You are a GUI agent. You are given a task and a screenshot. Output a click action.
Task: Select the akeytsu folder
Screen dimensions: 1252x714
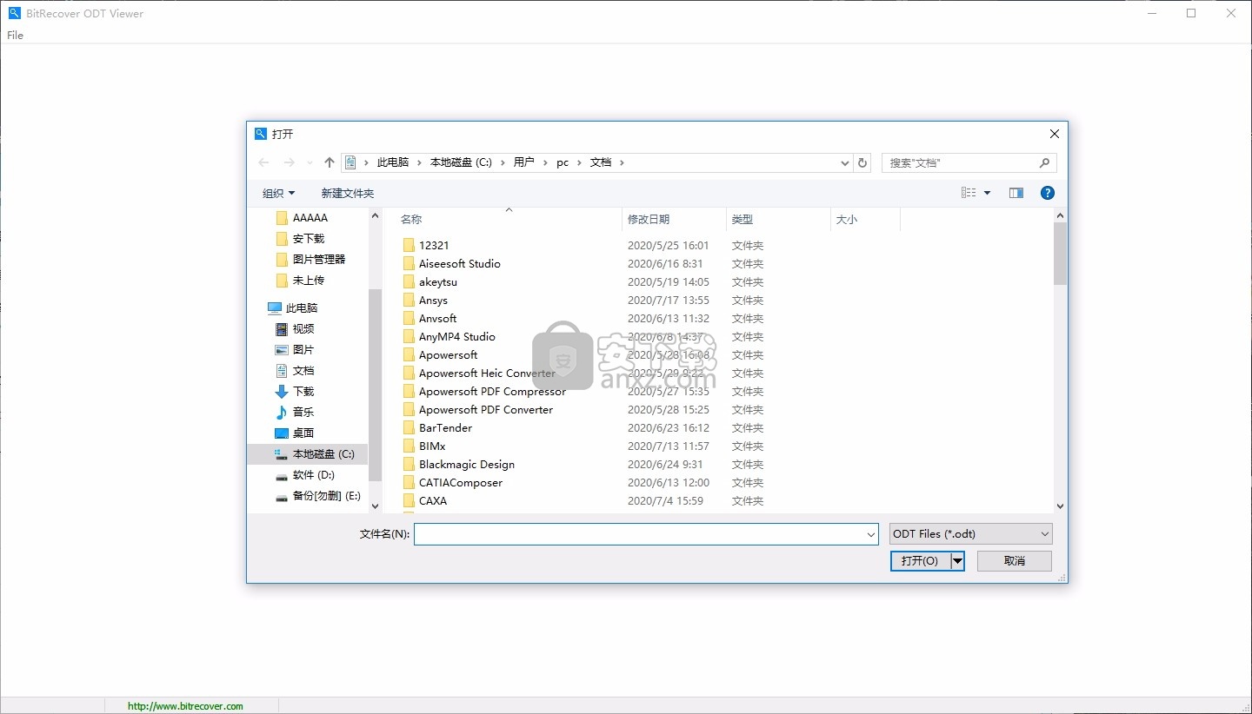click(437, 282)
